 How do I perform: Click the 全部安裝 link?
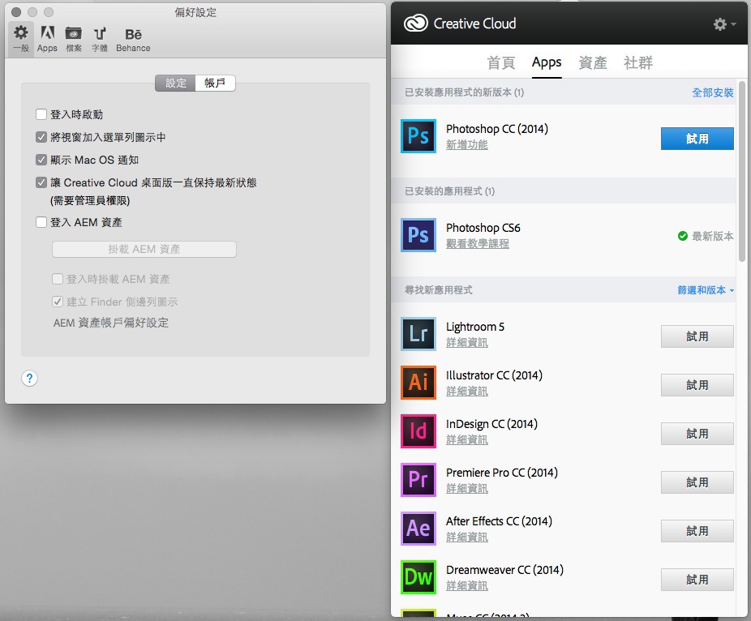pos(713,92)
